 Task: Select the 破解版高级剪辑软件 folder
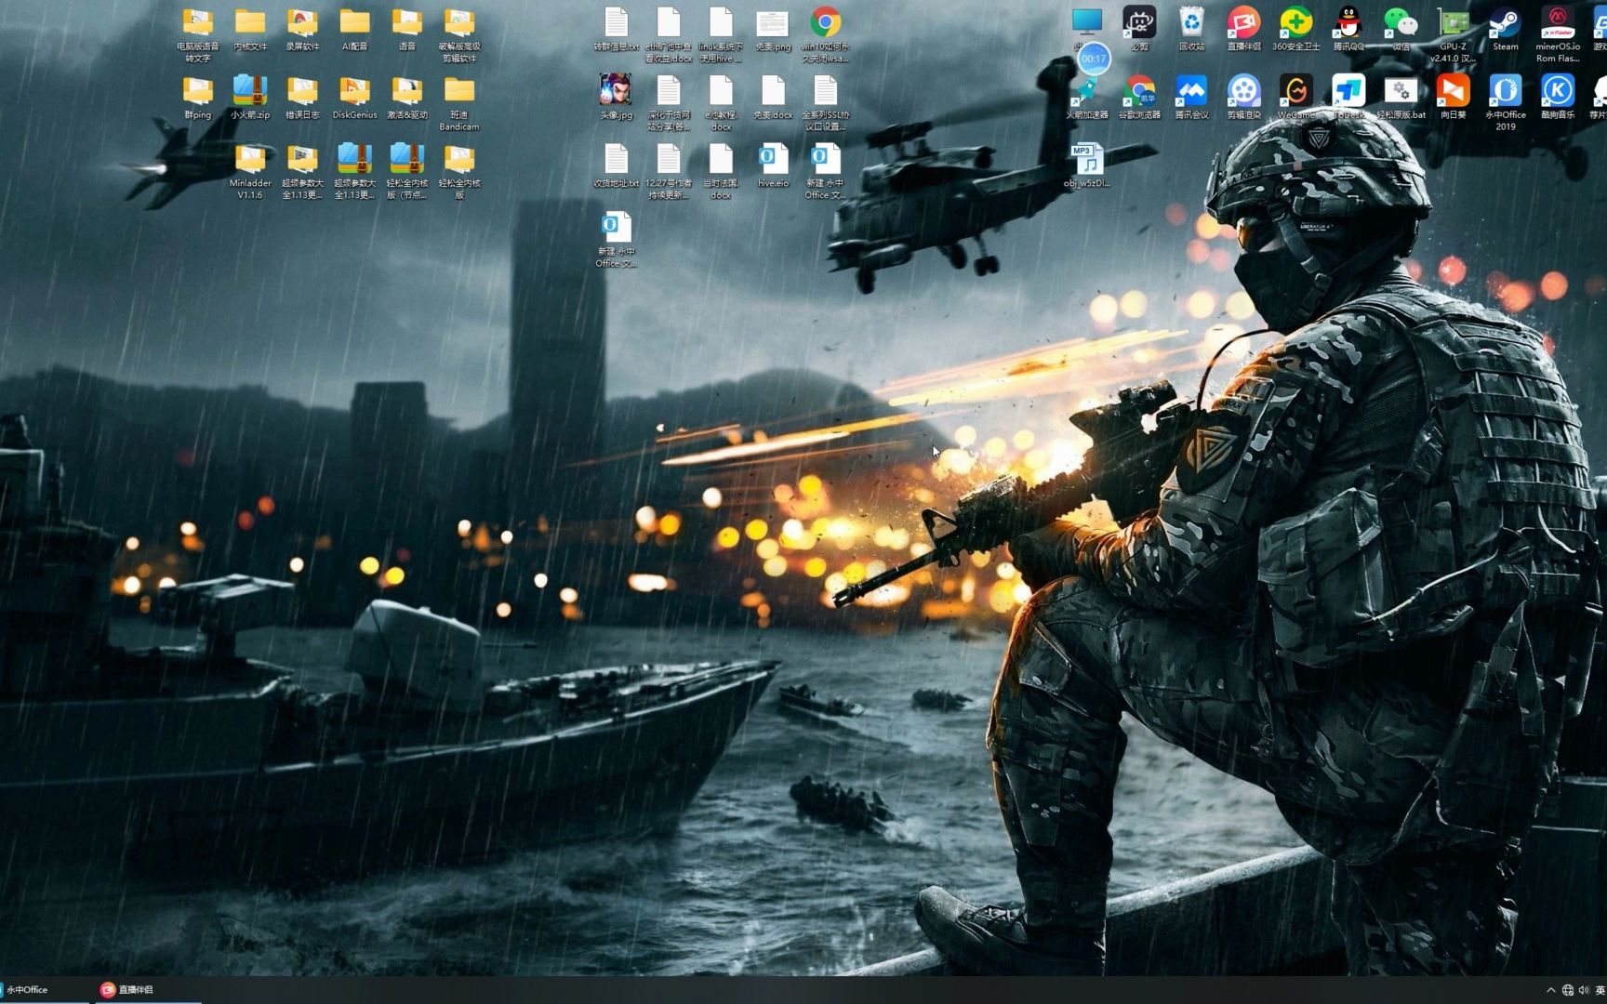pos(458,34)
